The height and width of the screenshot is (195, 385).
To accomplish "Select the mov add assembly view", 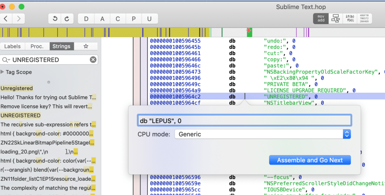I will 321,19.
